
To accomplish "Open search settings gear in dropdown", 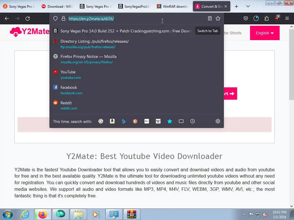I will coord(218,121).
